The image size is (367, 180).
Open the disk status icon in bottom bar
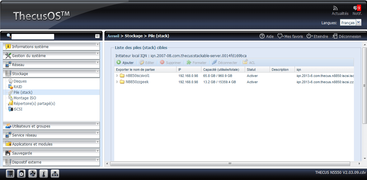(21, 173)
